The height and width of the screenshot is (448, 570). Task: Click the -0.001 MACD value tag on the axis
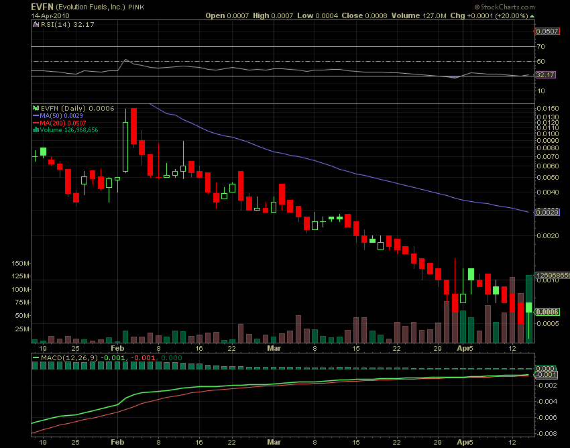(x=546, y=375)
